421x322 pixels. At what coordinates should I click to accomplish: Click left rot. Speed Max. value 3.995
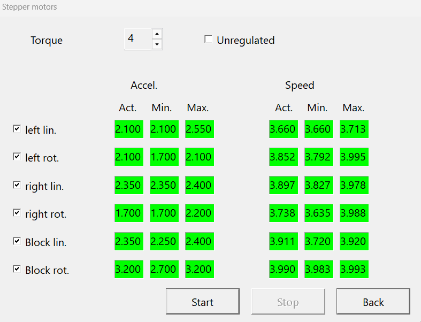click(354, 157)
